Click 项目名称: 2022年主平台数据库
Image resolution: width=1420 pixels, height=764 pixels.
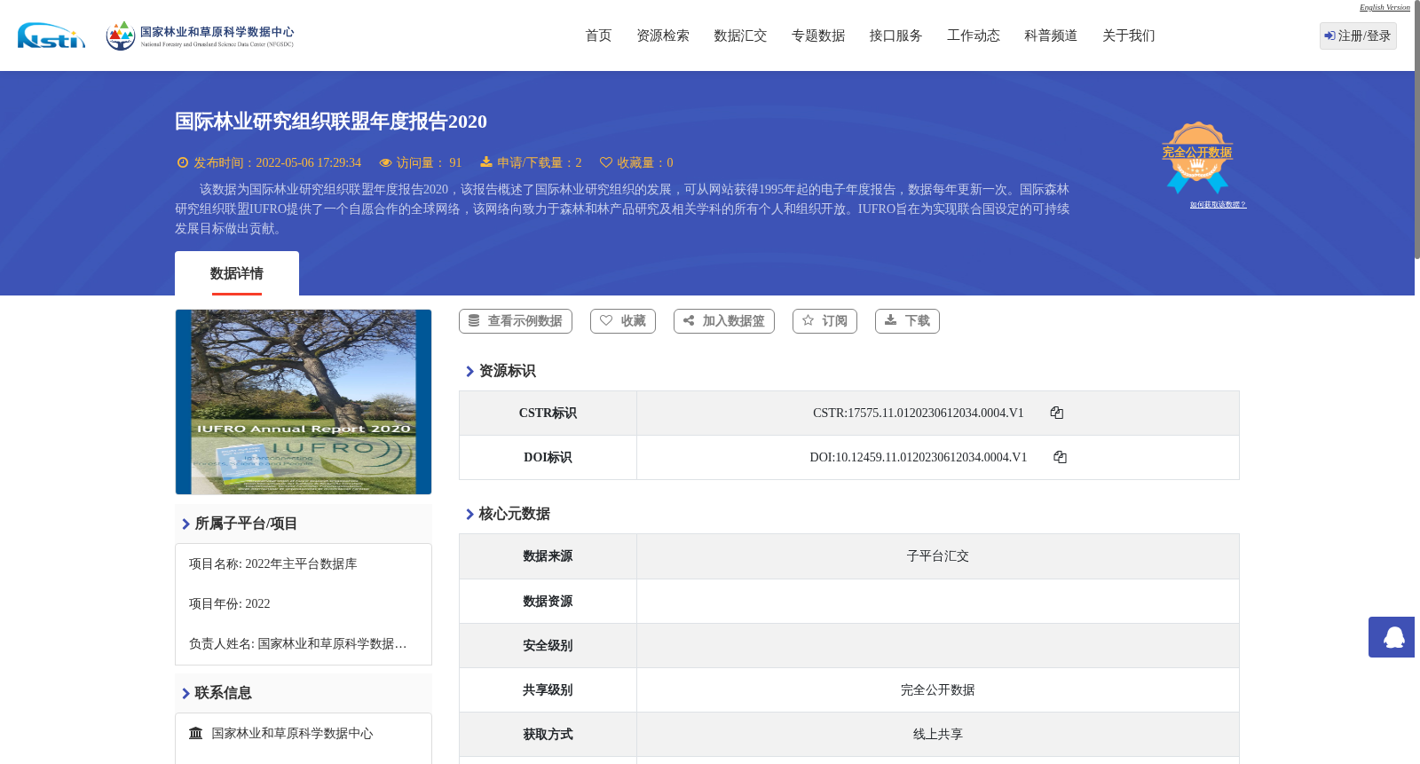click(x=273, y=563)
